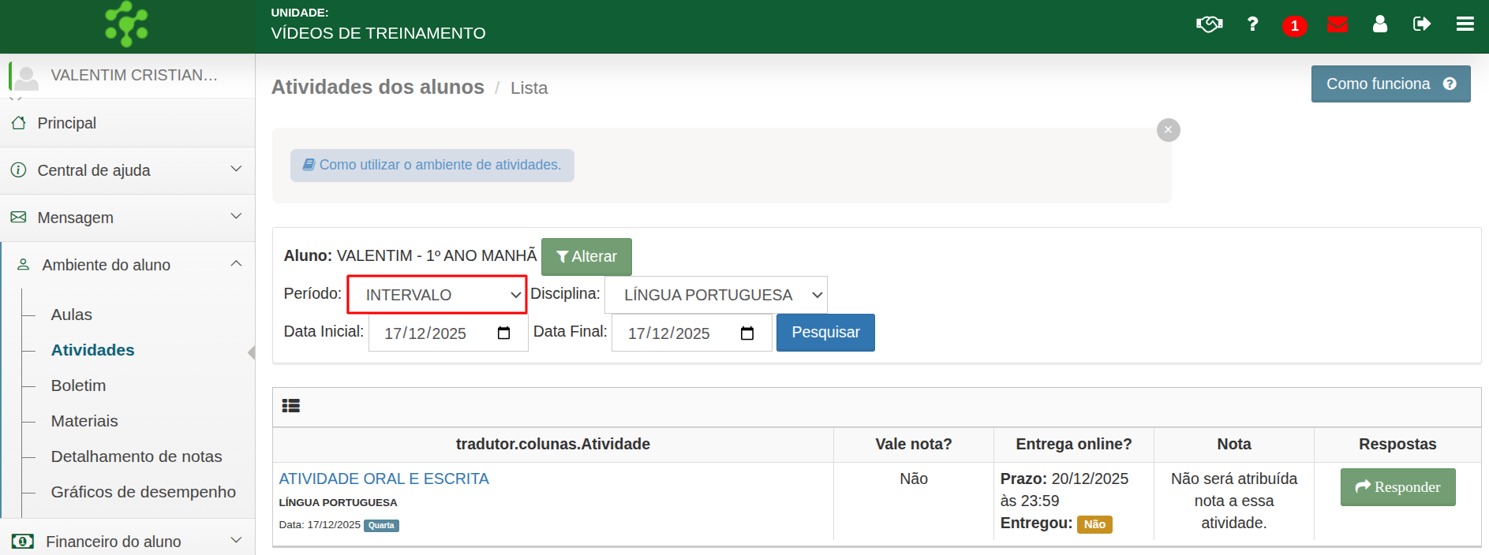
Task: Click the handshake icon in header
Action: [1209, 24]
